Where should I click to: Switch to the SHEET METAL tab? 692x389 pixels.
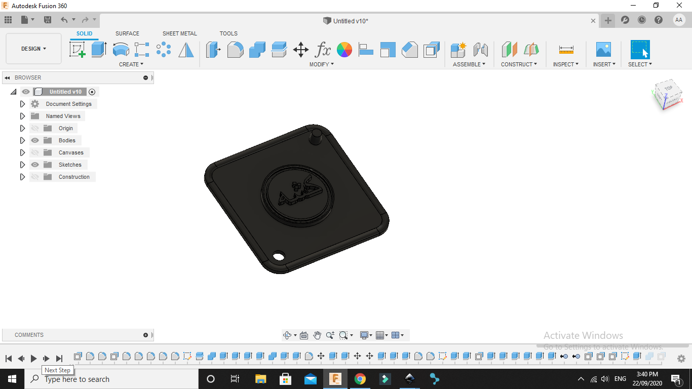180,33
